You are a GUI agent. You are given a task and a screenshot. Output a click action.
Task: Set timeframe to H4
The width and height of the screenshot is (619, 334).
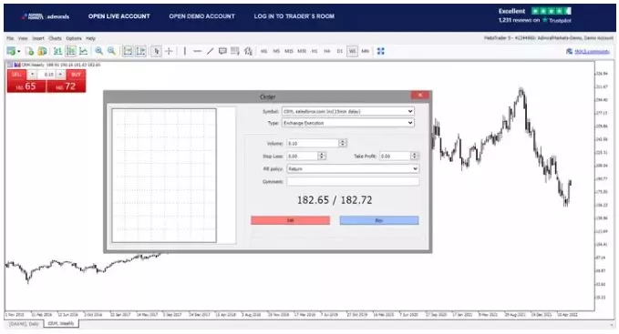pos(327,51)
